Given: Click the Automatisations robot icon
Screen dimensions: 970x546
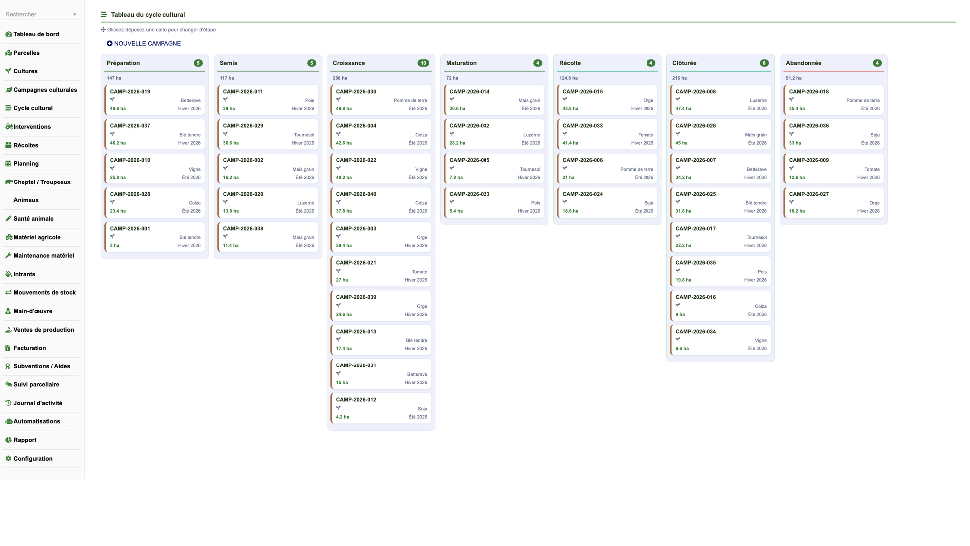Looking at the screenshot, I should click(x=8, y=422).
